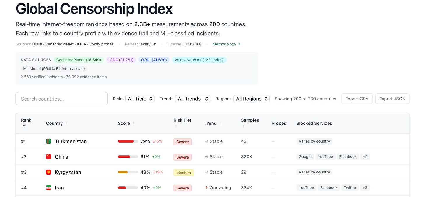The height and width of the screenshot is (197, 425).
Task: Sort by Score column arrows icon
Action: pos(133,123)
